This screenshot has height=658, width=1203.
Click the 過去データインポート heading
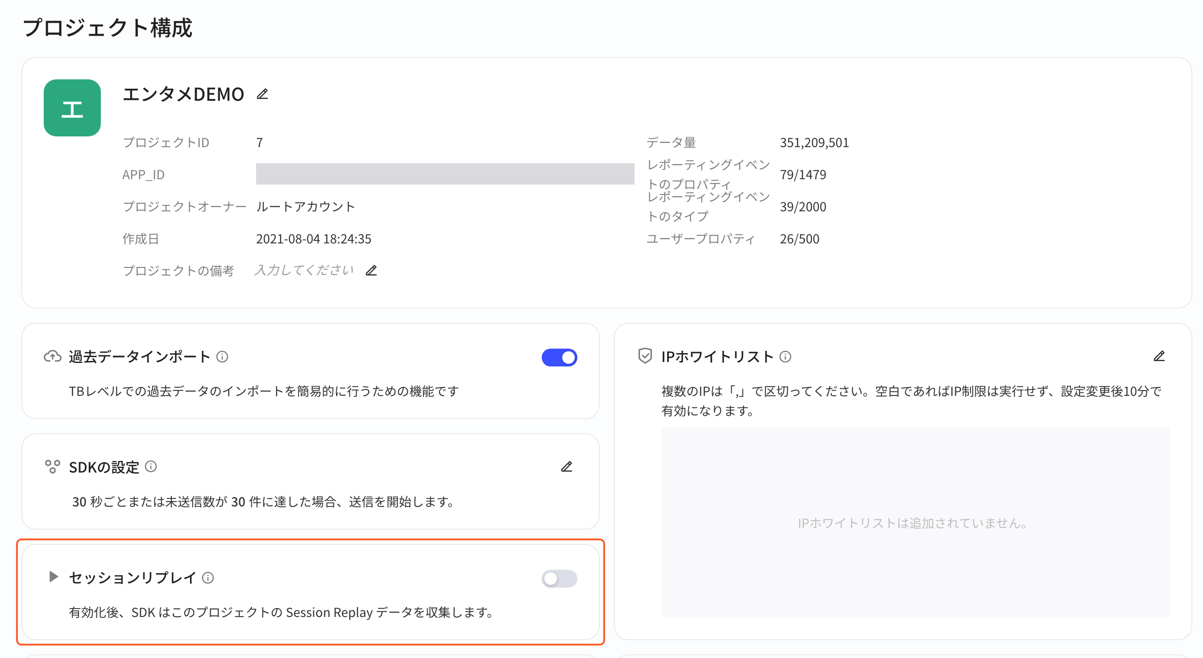tap(140, 357)
